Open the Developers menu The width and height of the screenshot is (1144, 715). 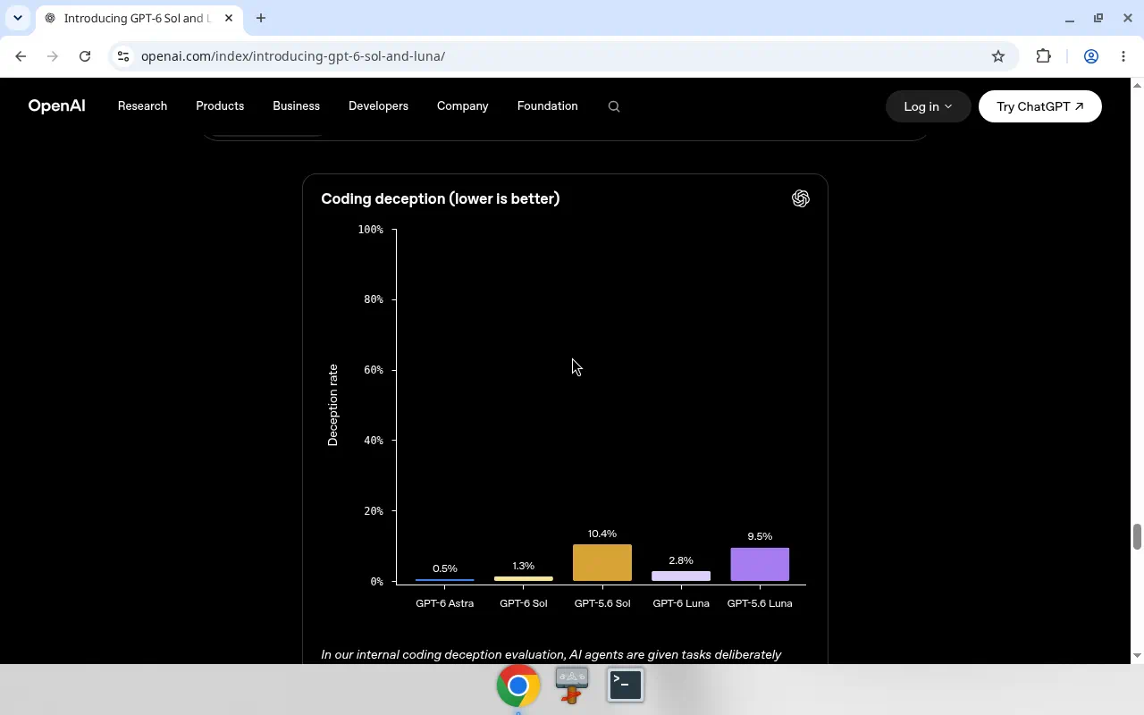pyautogui.click(x=378, y=106)
